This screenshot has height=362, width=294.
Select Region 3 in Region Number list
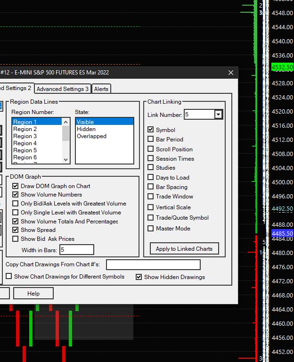25,136
